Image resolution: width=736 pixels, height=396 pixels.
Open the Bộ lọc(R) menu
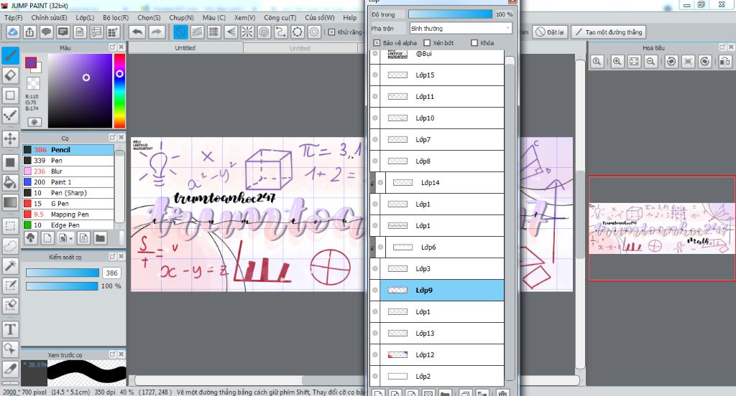pos(116,17)
